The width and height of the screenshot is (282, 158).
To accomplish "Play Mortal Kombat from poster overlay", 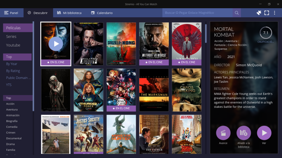I will point(56,44).
